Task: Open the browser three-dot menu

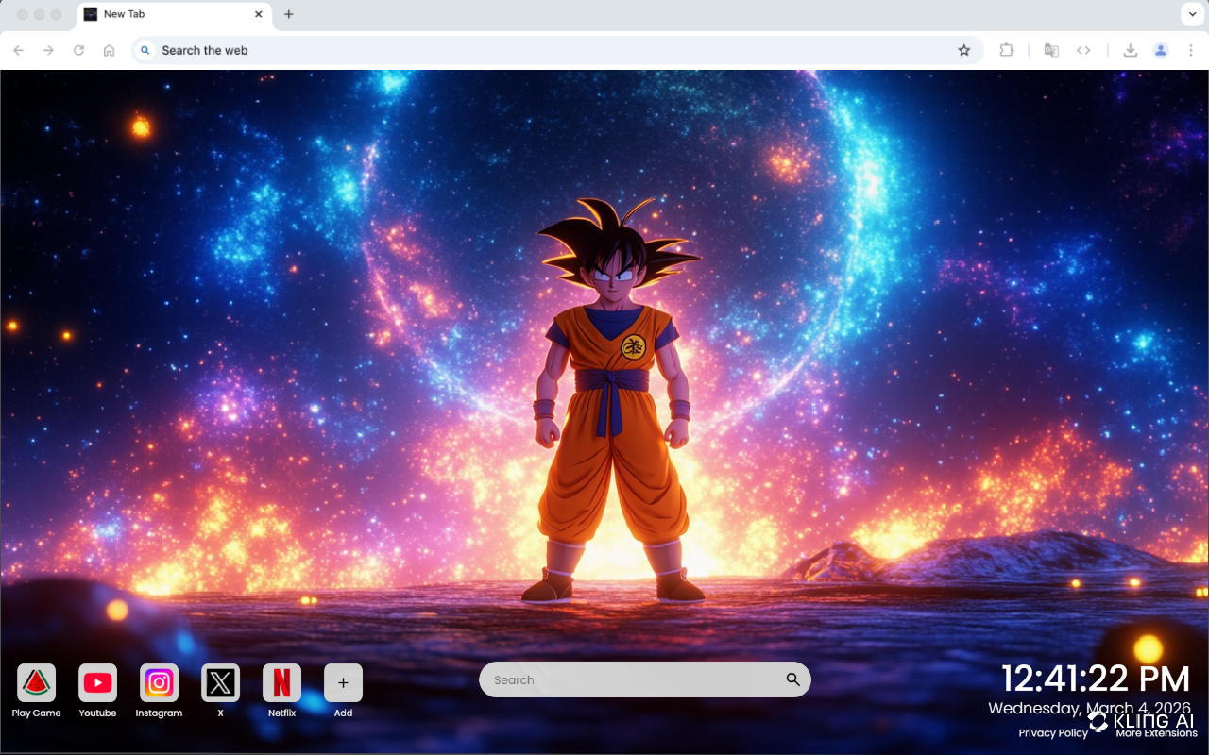Action: 1191,50
